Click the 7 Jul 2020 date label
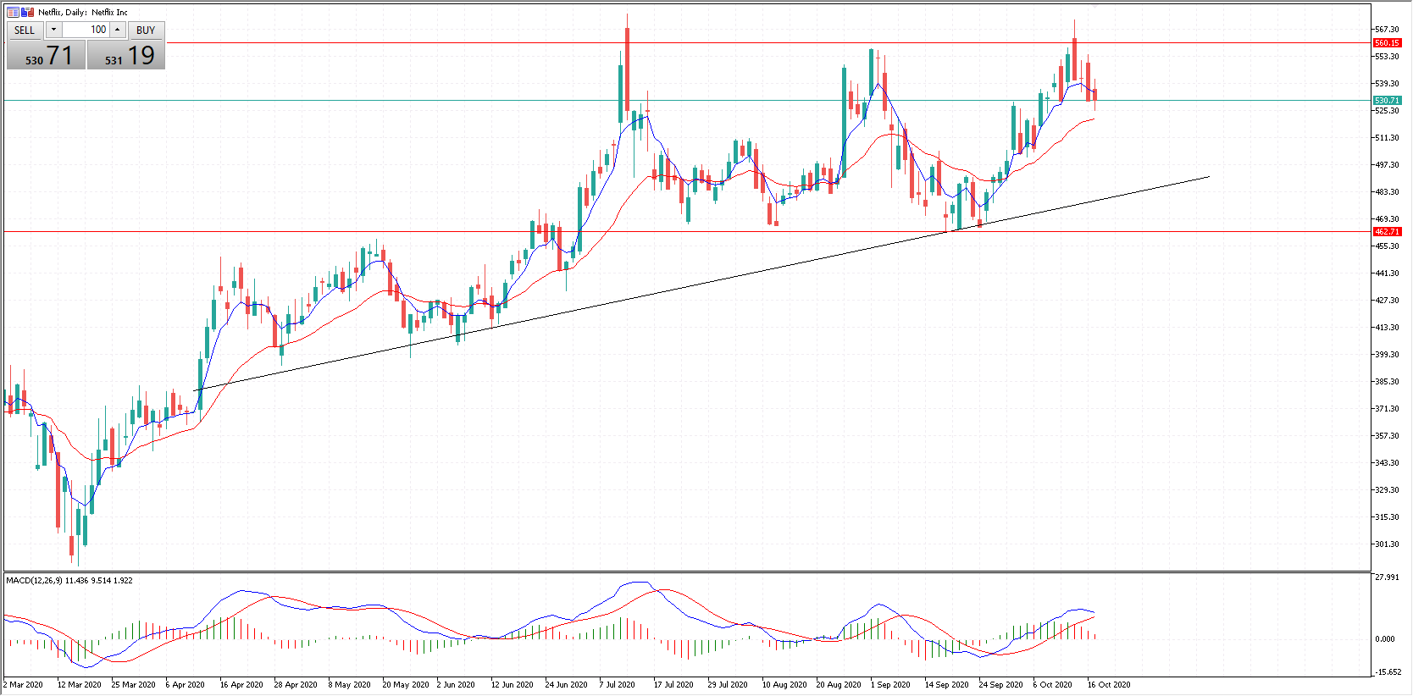 point(617,684)
